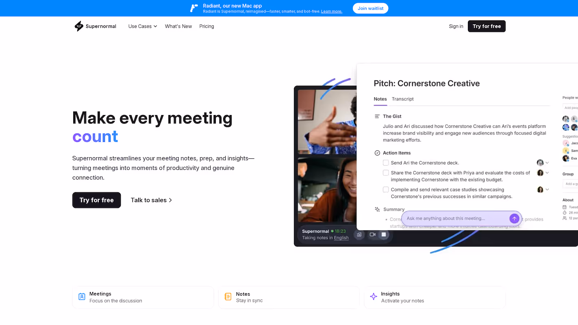Click the English language link in recorder
578x325 pixels.
coord(341,238)
